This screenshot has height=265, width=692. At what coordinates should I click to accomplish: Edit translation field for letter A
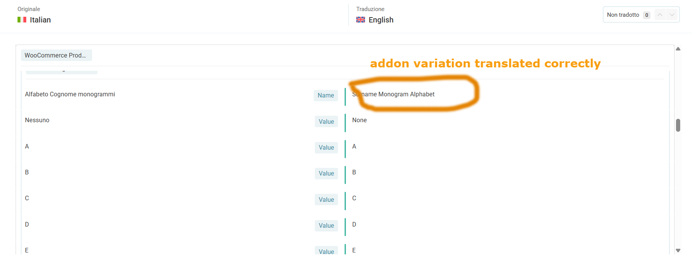[x=354, y=147]
